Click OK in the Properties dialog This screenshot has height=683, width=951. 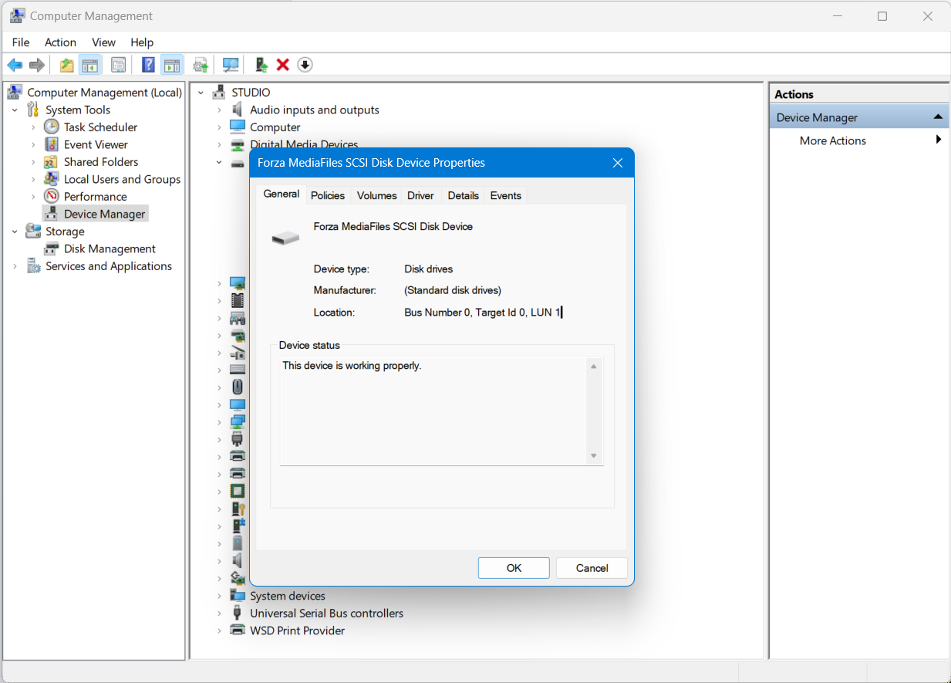tap(514, 568)
